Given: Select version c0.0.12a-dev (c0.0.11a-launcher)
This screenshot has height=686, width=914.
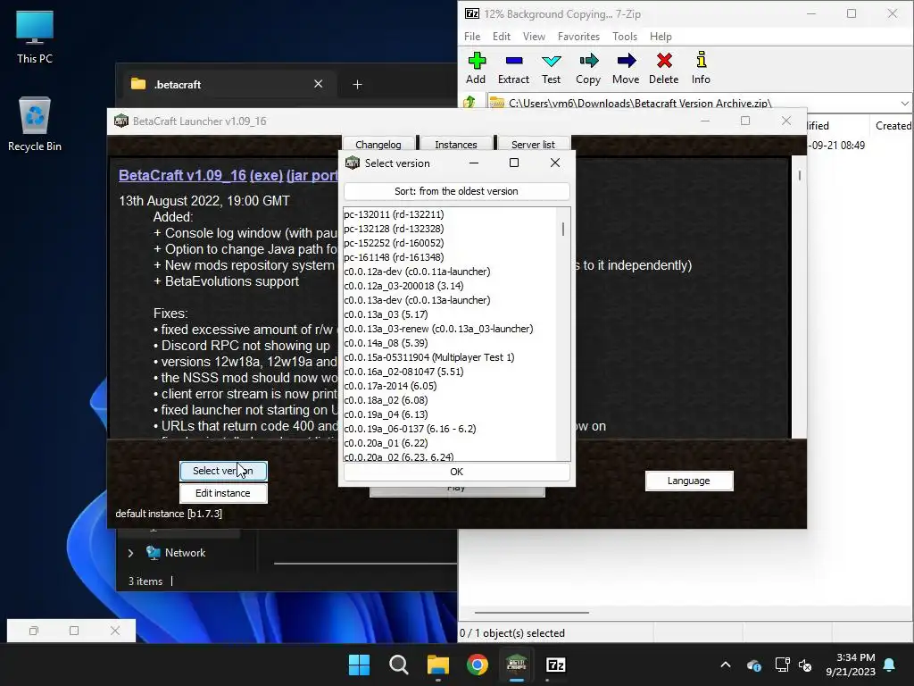Looking at the screenshot, I should pos(450,272).
